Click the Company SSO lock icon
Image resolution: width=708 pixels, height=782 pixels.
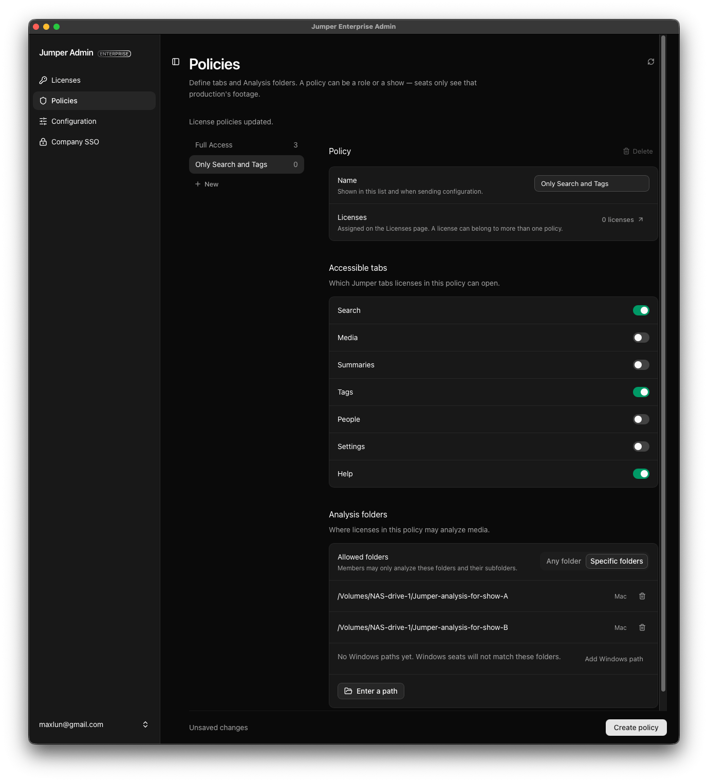pyautogui.click(x=43, y=142)
